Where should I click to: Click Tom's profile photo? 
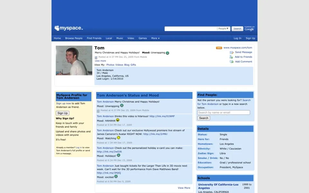pos(74,60)
